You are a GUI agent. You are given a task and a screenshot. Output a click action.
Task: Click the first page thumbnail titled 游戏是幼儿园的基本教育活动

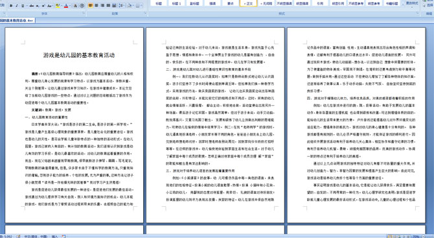click(x=74, y=125)
